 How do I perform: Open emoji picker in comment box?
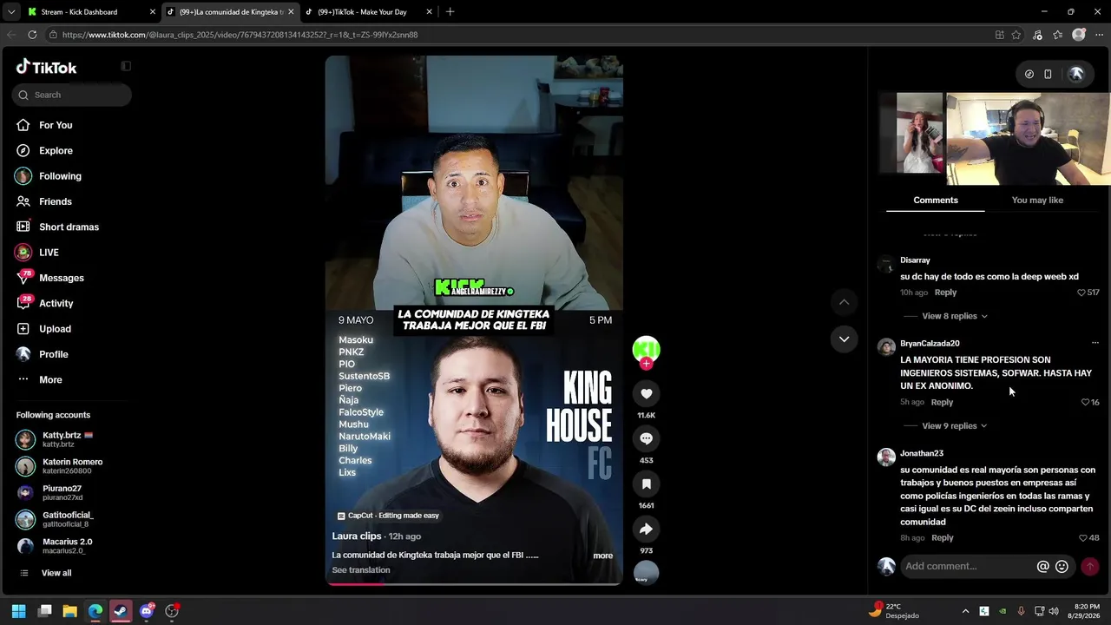(x=1062, y=567)
